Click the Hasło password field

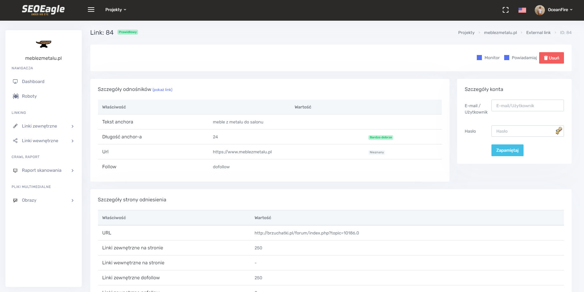pos(527,131)
